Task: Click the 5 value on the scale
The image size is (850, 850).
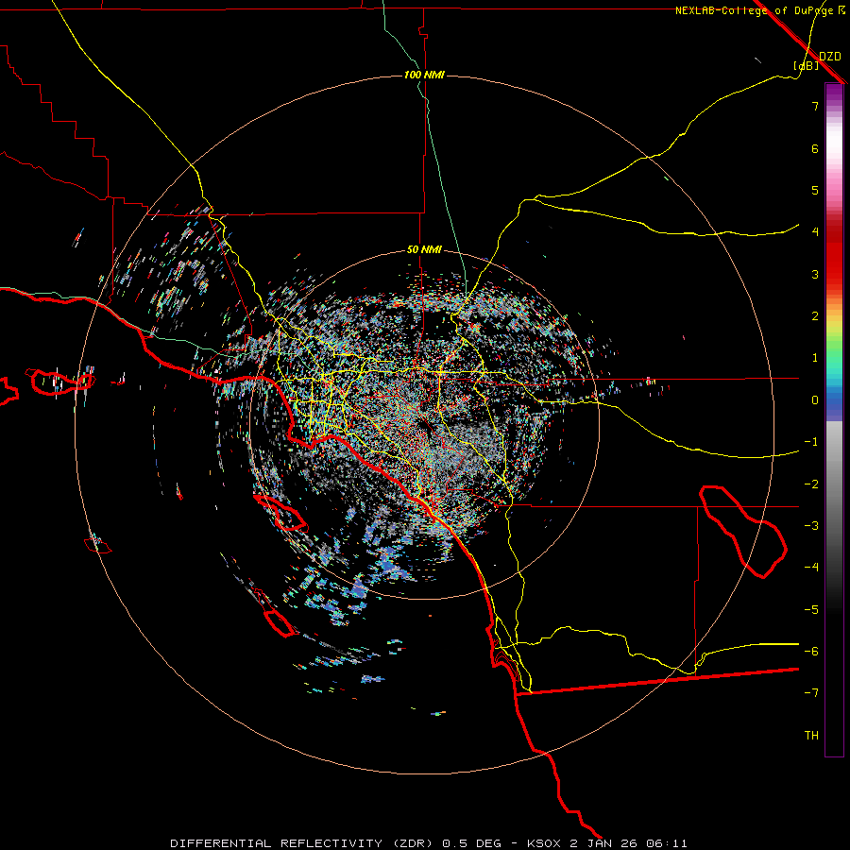Action: [x=815, y=190]
